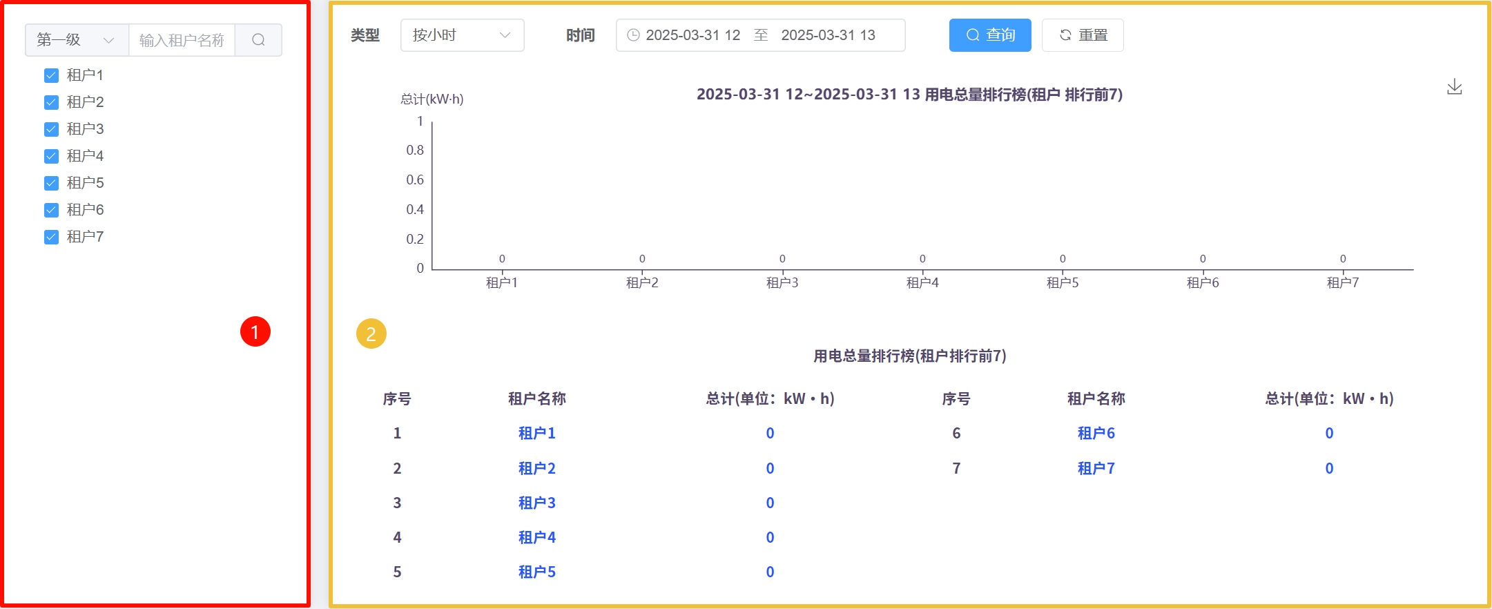Viewport: 1492px width, 609px height.
Task: Click the end time 2025-03-31 13 field
Action: [828, 35]
